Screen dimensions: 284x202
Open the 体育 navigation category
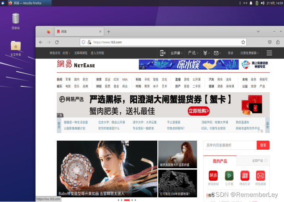pos(99,79)
